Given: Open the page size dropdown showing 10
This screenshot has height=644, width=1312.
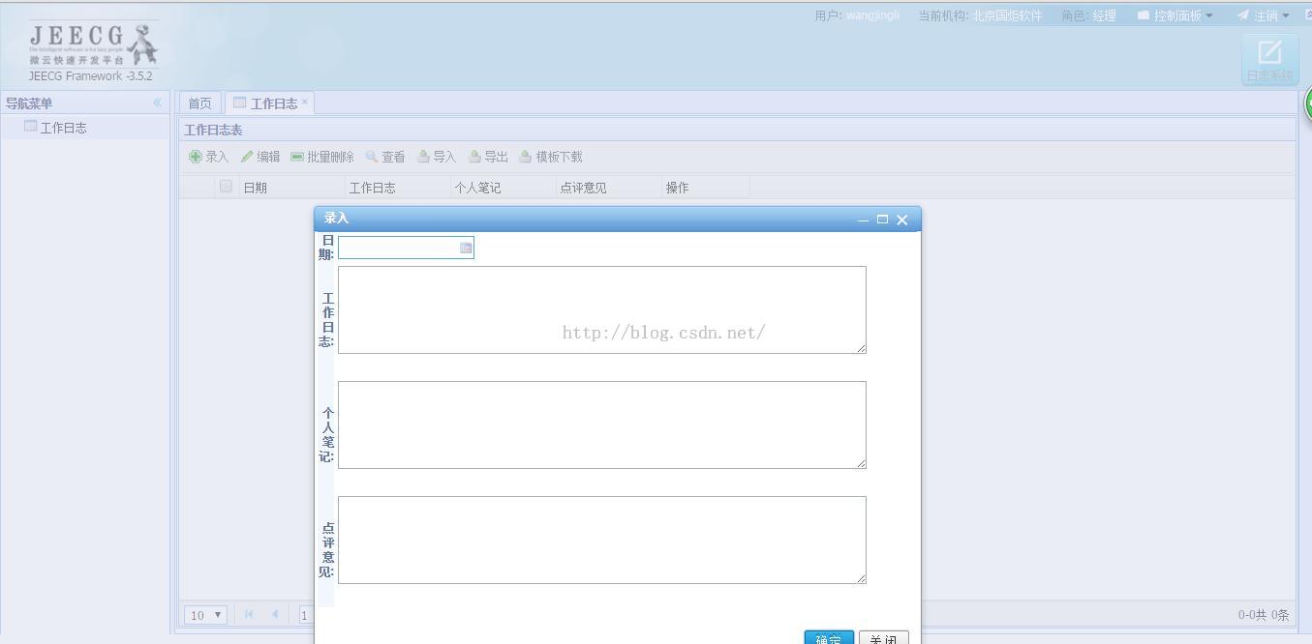Looking at the screenshot, I should (205, 615).
